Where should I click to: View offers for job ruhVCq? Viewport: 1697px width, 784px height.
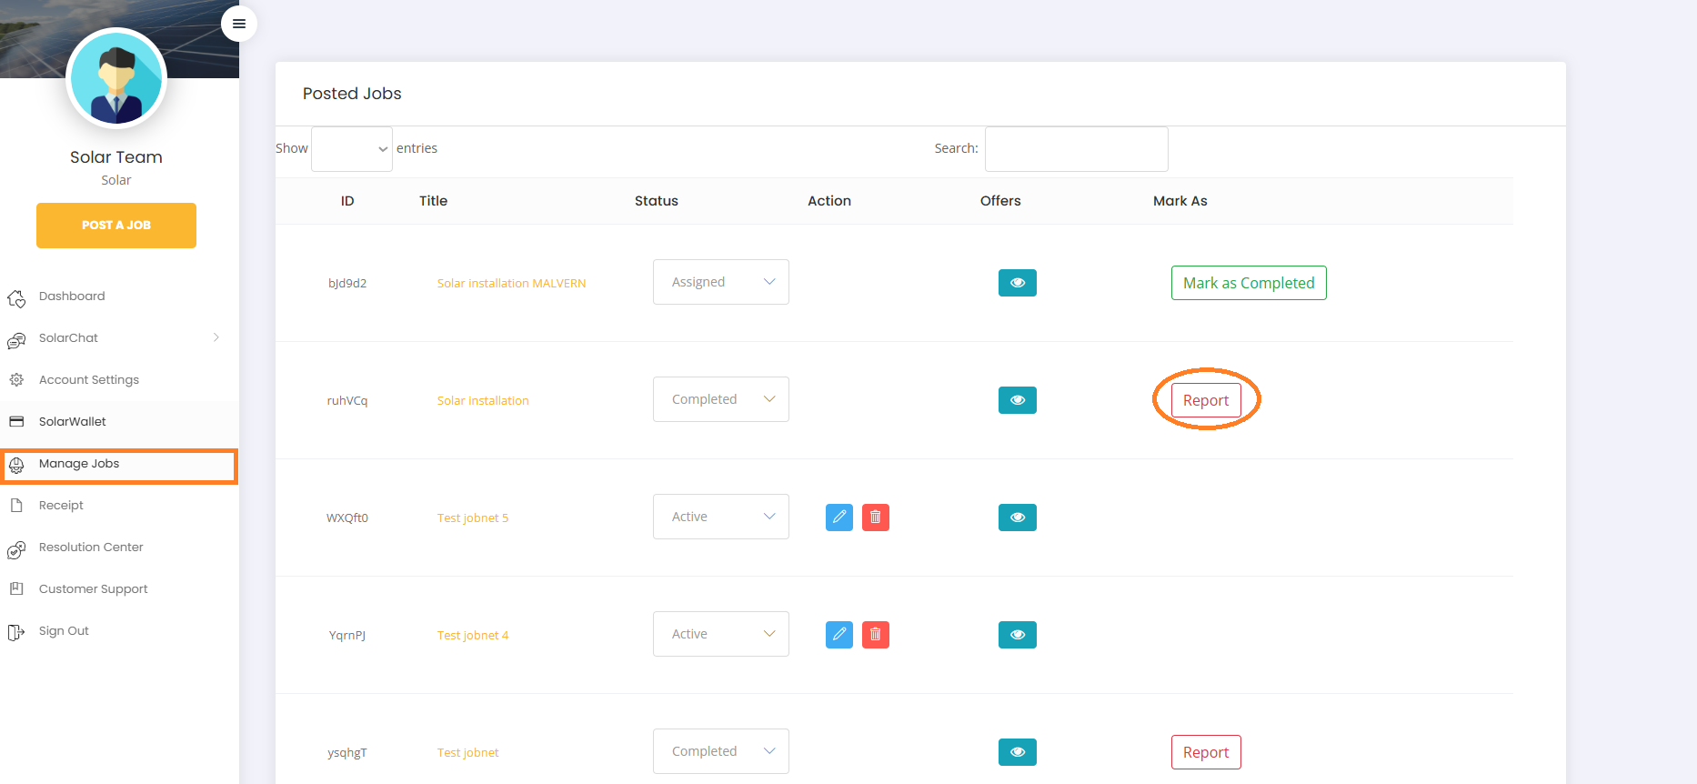1017,400
